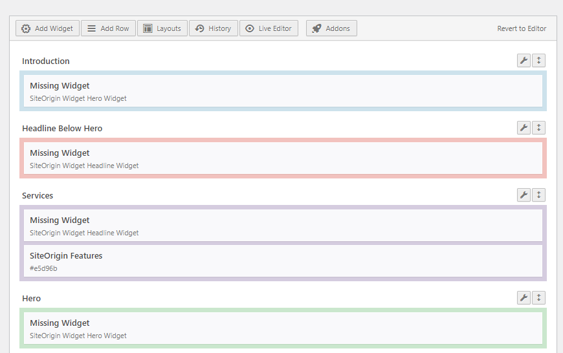This screenshot has height=353, width=563.
Task: Open wrench settings for Introduction row
Action: [524, 60]
